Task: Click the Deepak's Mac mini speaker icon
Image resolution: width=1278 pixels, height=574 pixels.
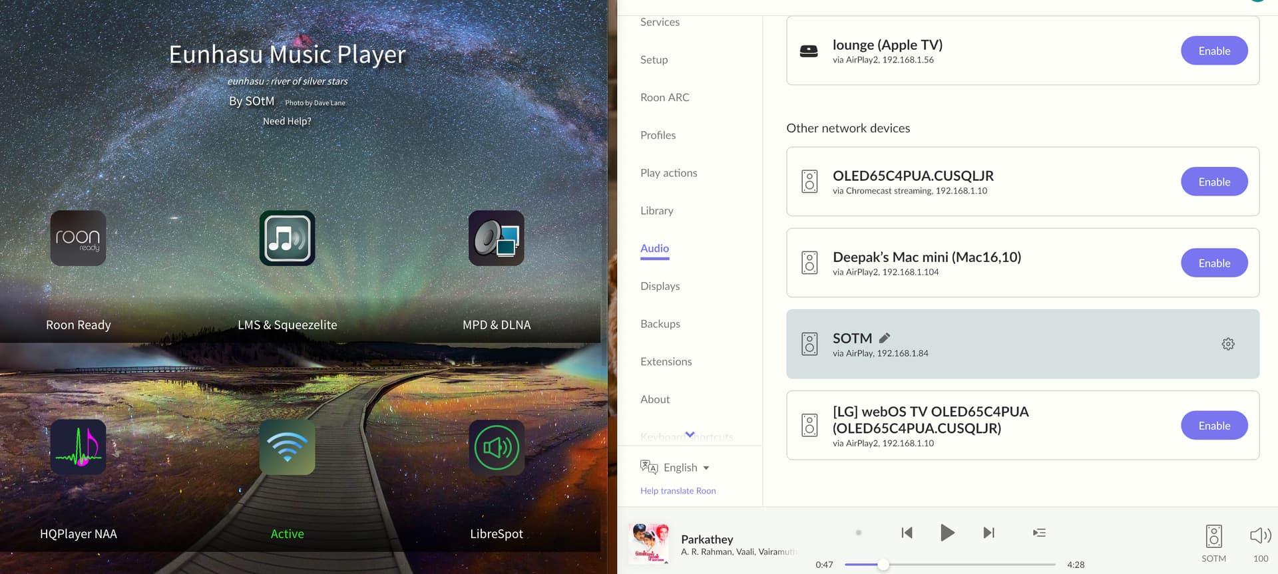Action: click(809, 263)
